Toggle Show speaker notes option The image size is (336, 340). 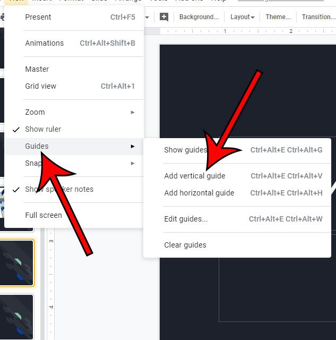click(59, 189)
